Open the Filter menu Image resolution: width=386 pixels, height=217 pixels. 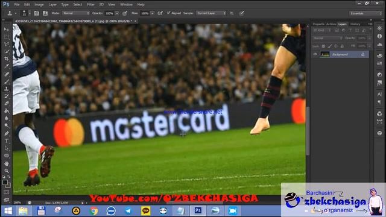pos(90,4)
